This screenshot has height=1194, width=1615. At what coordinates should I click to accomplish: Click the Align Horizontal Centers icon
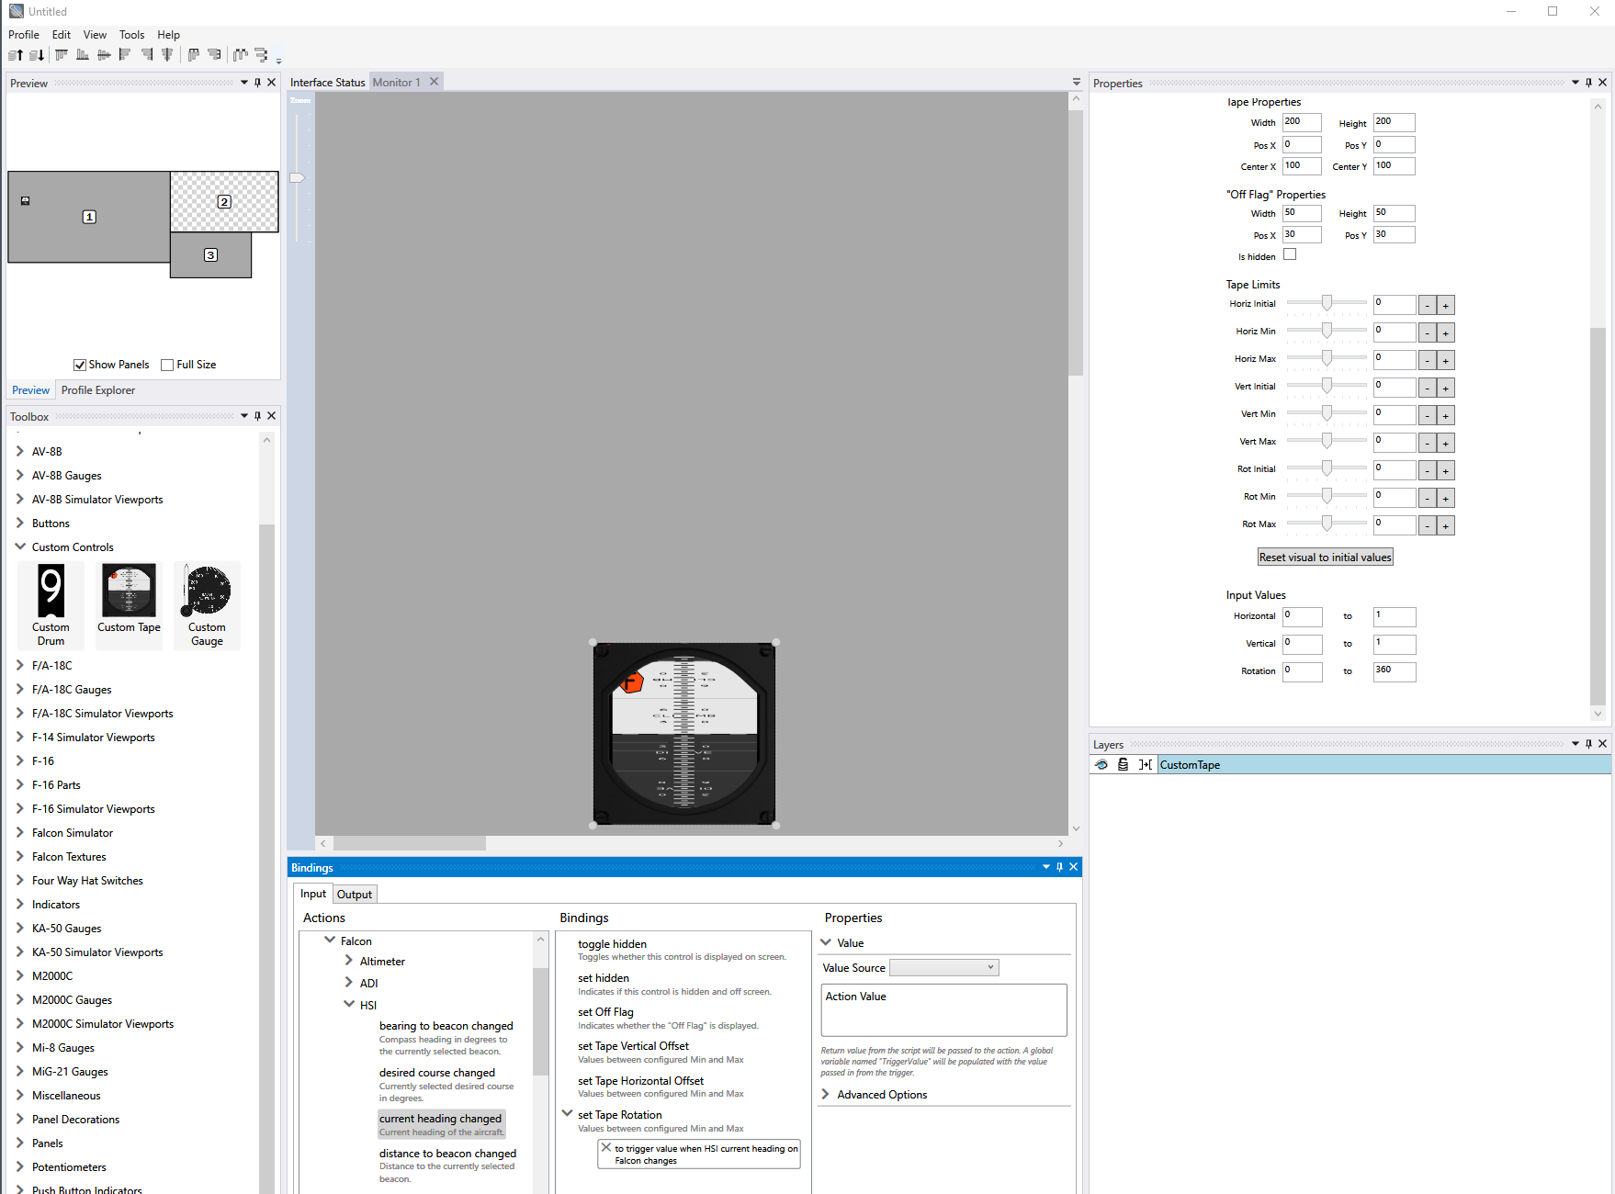tap(104, 55)
